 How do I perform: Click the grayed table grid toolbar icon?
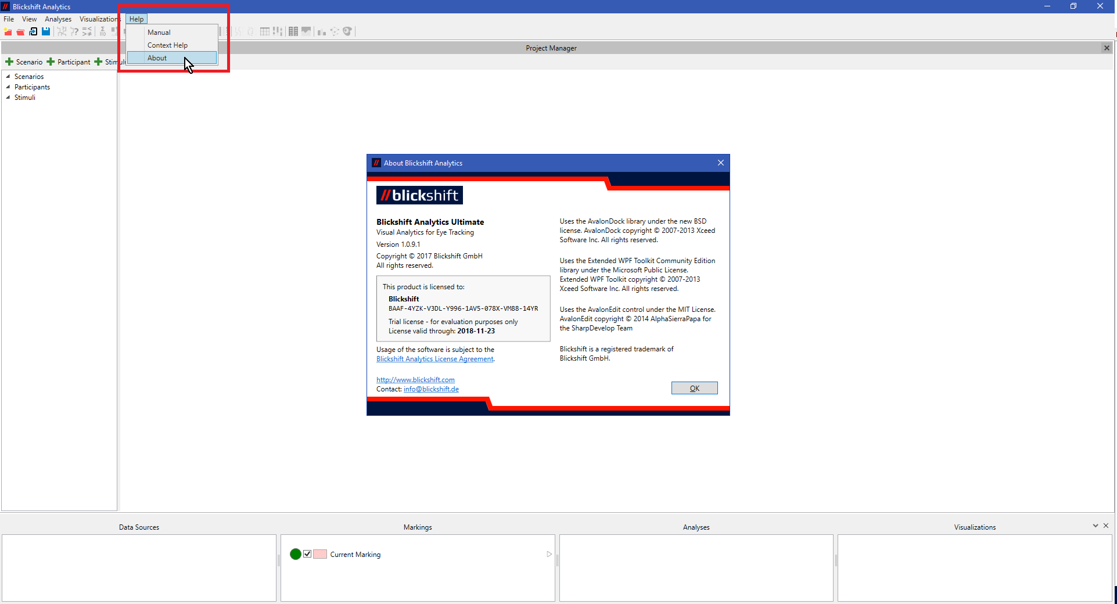click(265, 31)
